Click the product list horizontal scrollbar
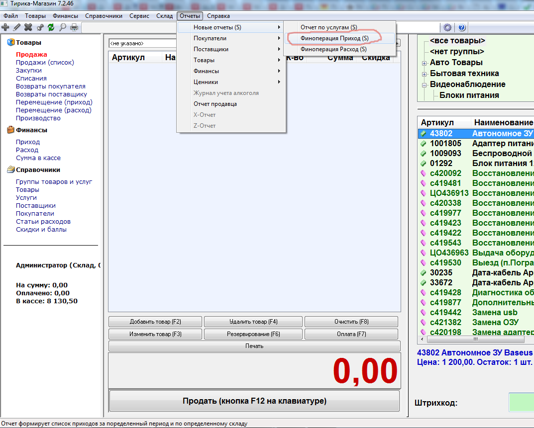 click(477, 339)
